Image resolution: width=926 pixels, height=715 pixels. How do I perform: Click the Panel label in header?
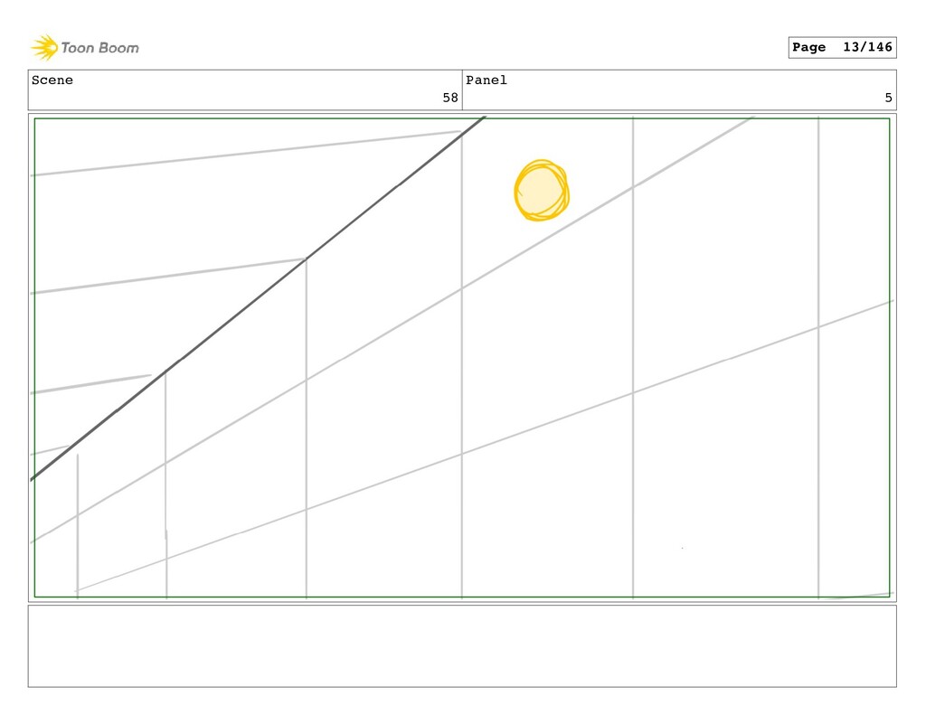point(486,80)
